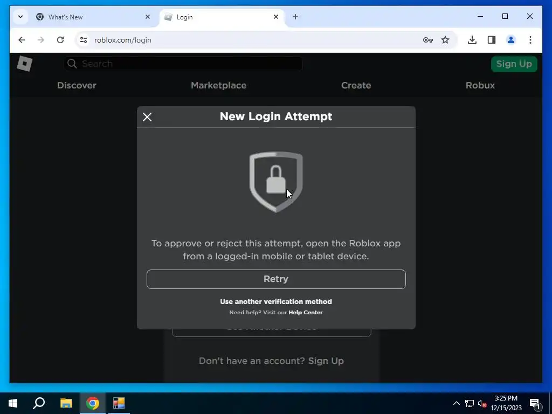Open the saved passwords key icon
This screenshot has width=552, height=414.
(427, 40)
